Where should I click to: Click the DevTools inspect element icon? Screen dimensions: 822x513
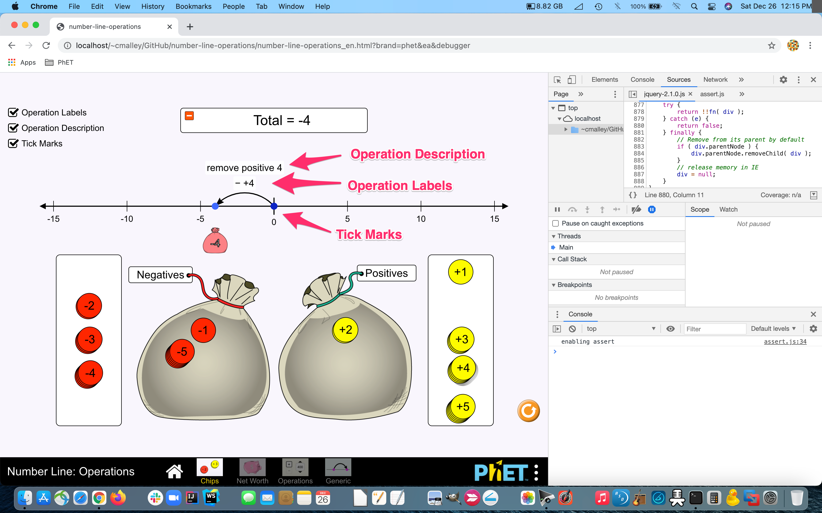click(557, 80)
